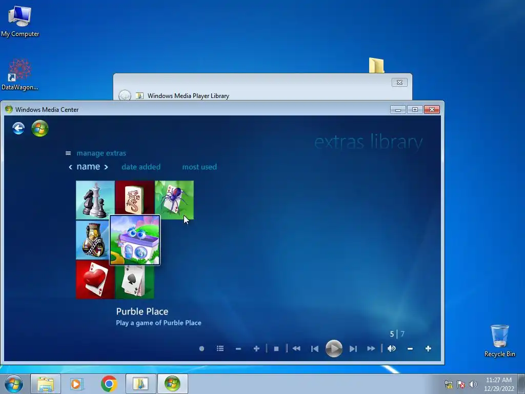Stop playback with the stop button
The height and width of the screenshot is (394, 525).
pyautogui.click(x=276, y=349)
